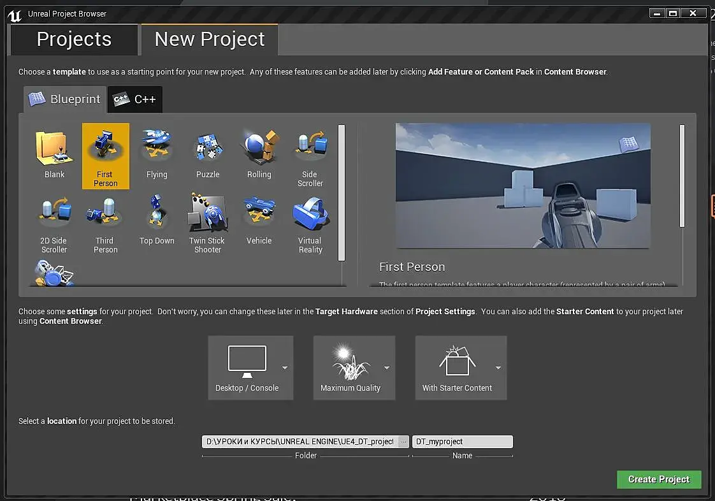Switch to the Blueprint tab
The height and width of the screenshot is (501, 715).
point(65,99)
